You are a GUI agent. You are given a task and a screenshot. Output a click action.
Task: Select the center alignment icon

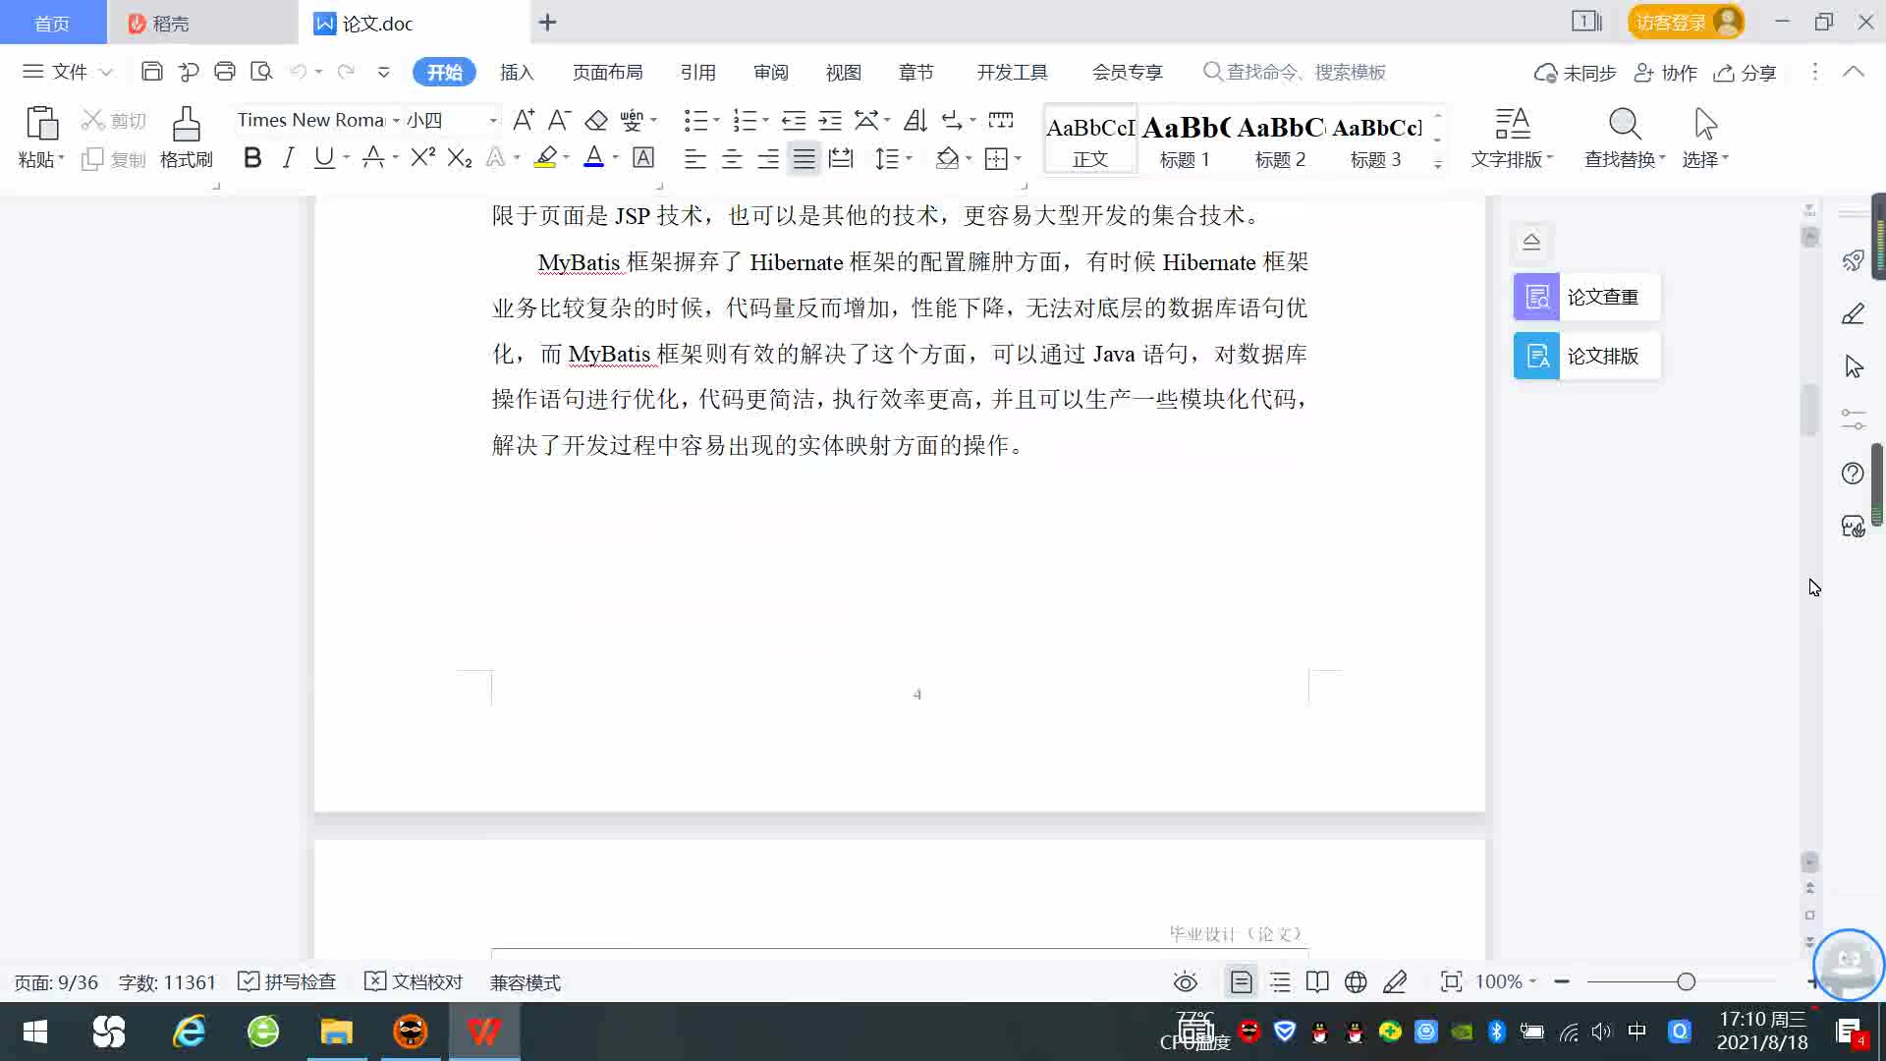pos(732,159)
